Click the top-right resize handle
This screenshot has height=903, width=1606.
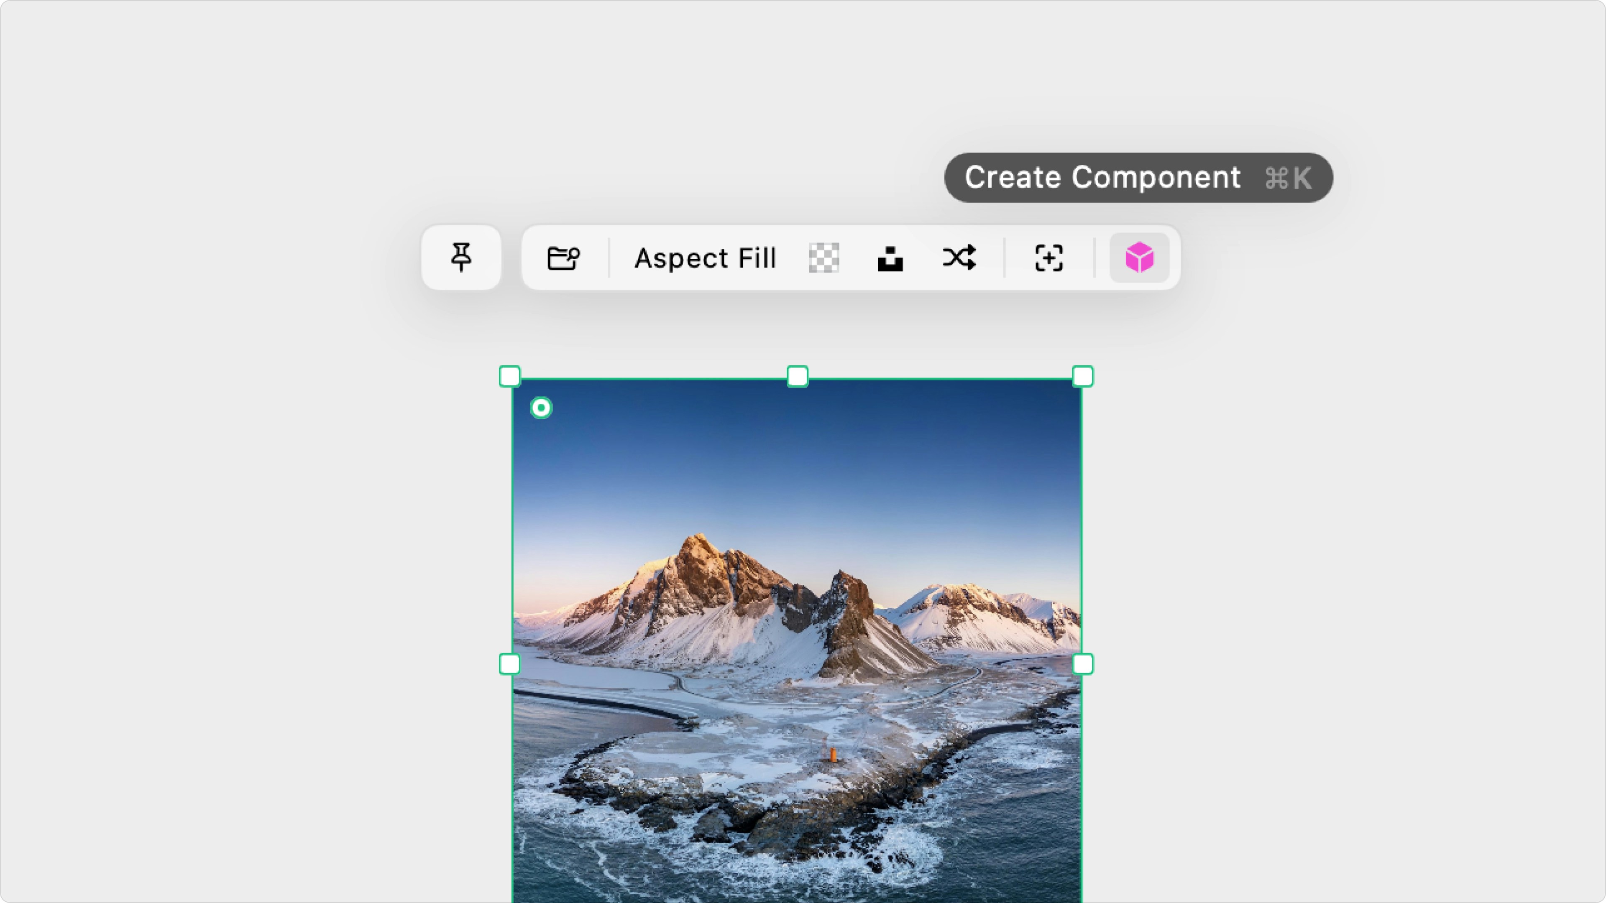coord(1082,376)
